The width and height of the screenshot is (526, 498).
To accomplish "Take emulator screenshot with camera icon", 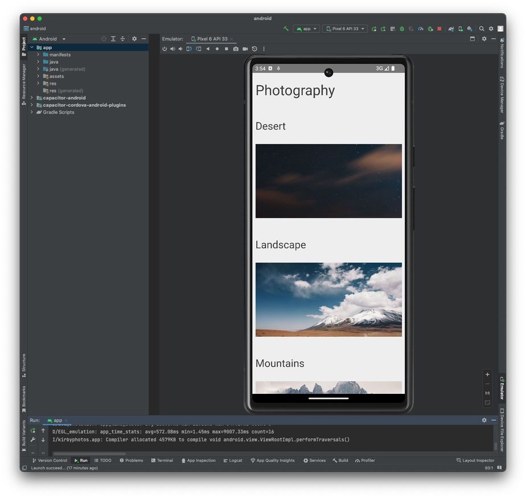I will coord(236,49).
